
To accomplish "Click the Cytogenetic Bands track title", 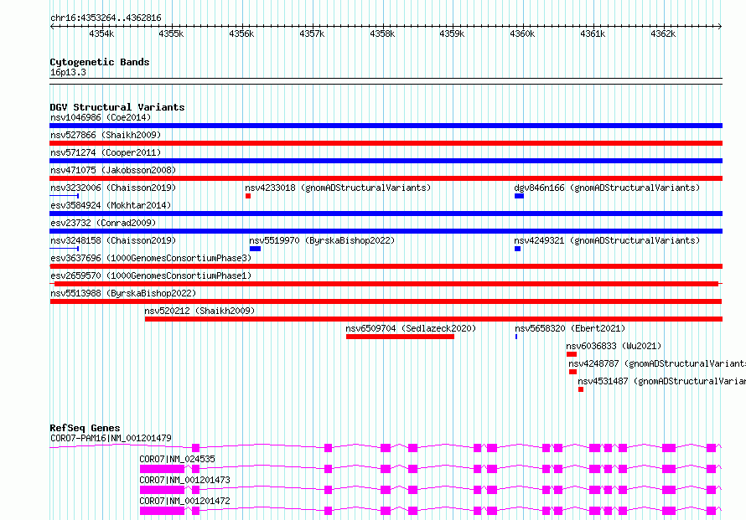I will click(100, 62).
